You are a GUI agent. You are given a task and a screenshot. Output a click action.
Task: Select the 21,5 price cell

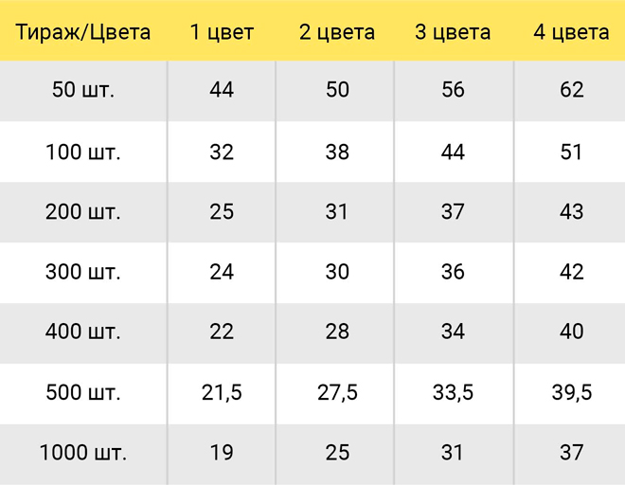222,392
